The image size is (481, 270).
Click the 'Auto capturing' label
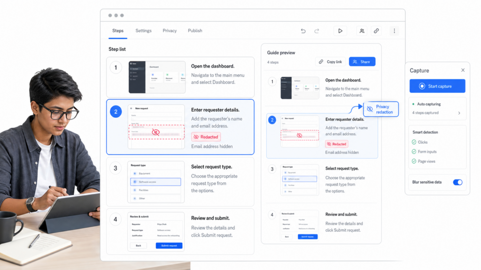point(429,104)
